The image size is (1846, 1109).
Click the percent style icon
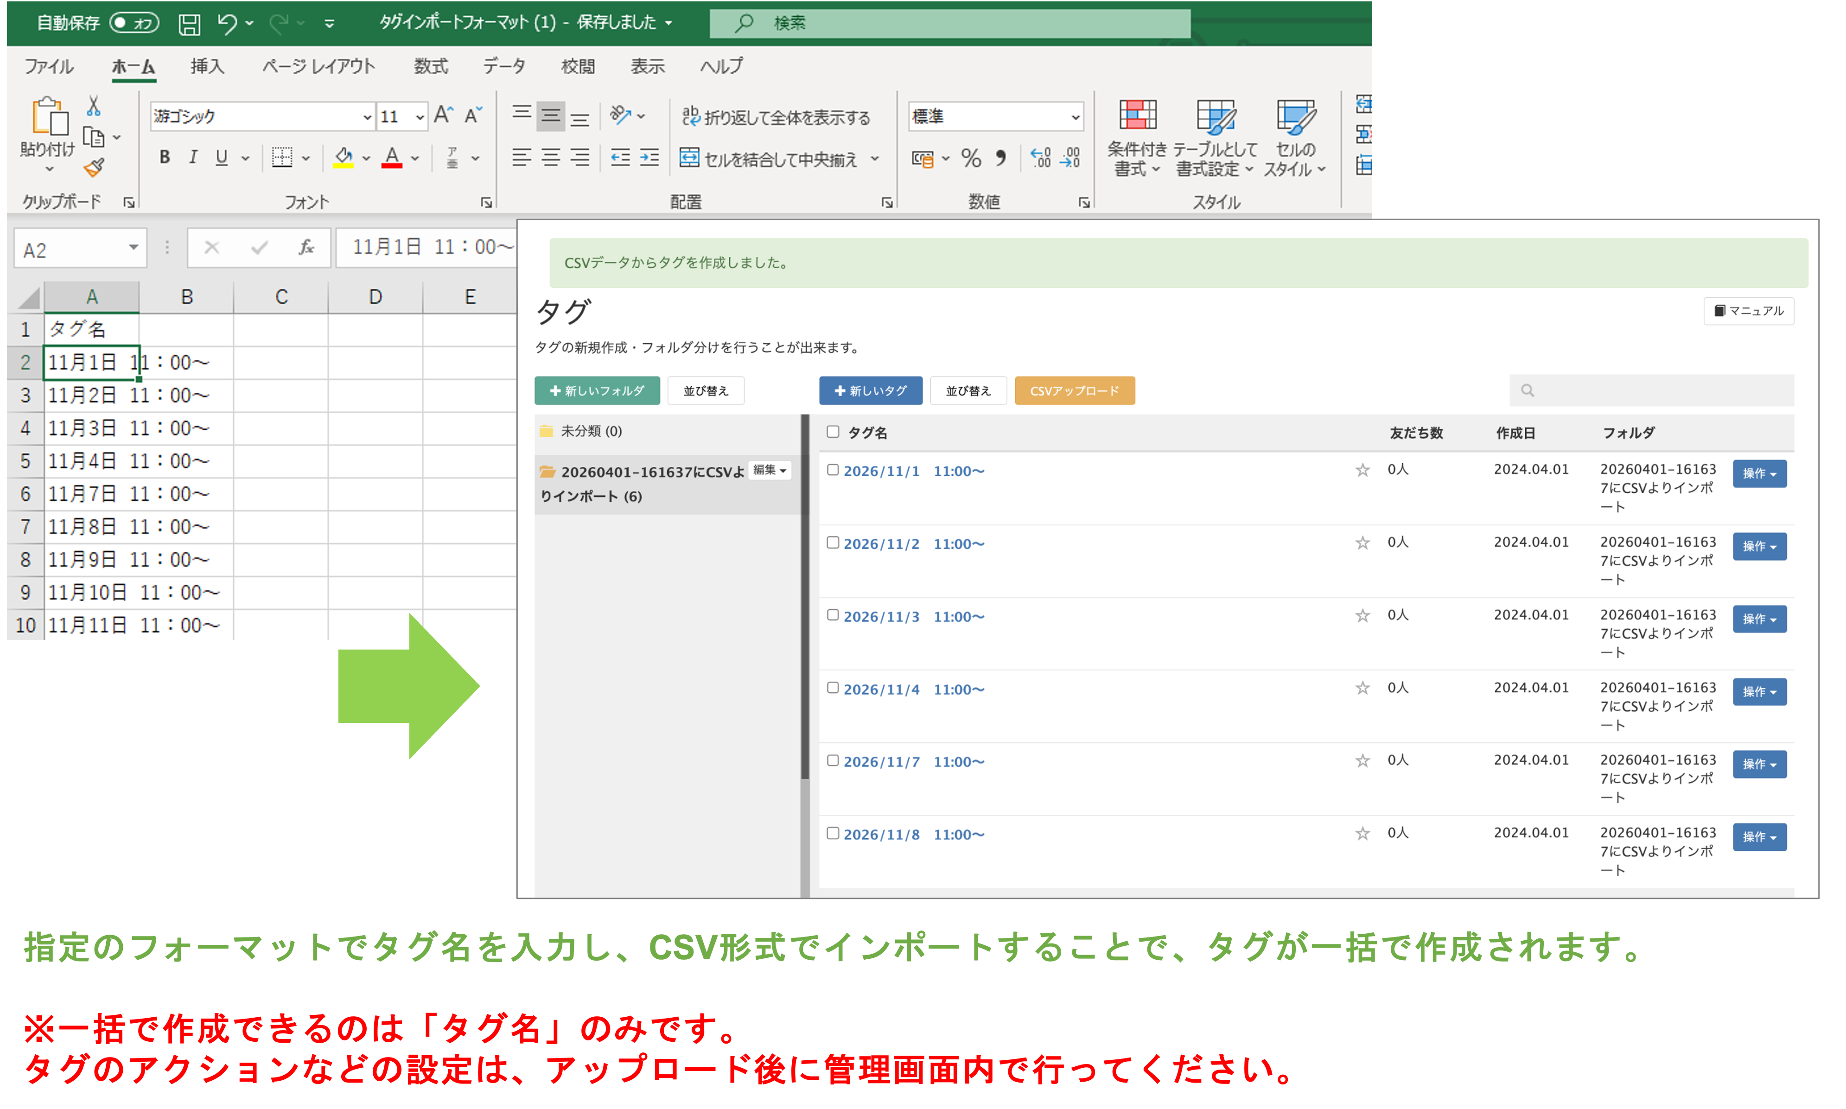click(970, 159)
